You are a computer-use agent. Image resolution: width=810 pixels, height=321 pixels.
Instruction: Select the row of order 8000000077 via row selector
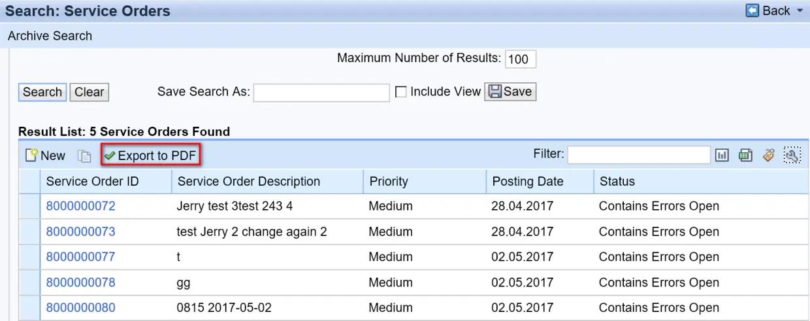(29, 258)
